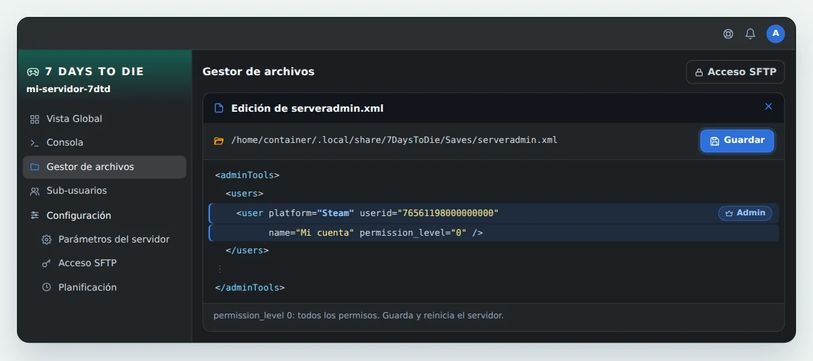
Task: Click the permission_level="0" attribute
Action: [413, 233]
